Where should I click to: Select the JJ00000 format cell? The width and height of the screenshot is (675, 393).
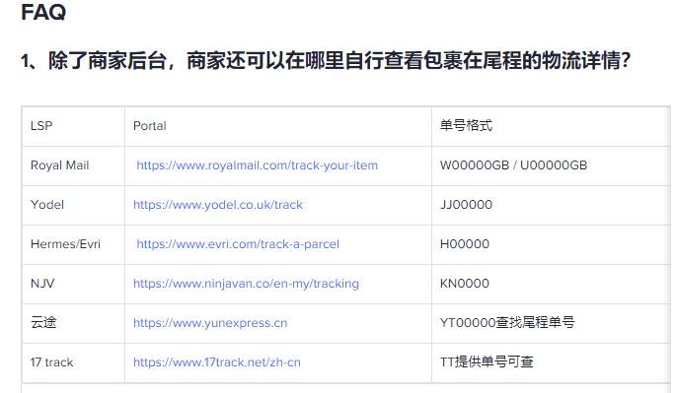551,205
